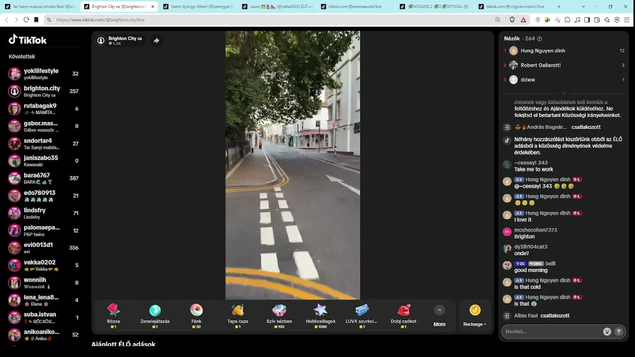Open lena_lena8... live channel

[44, 300]
